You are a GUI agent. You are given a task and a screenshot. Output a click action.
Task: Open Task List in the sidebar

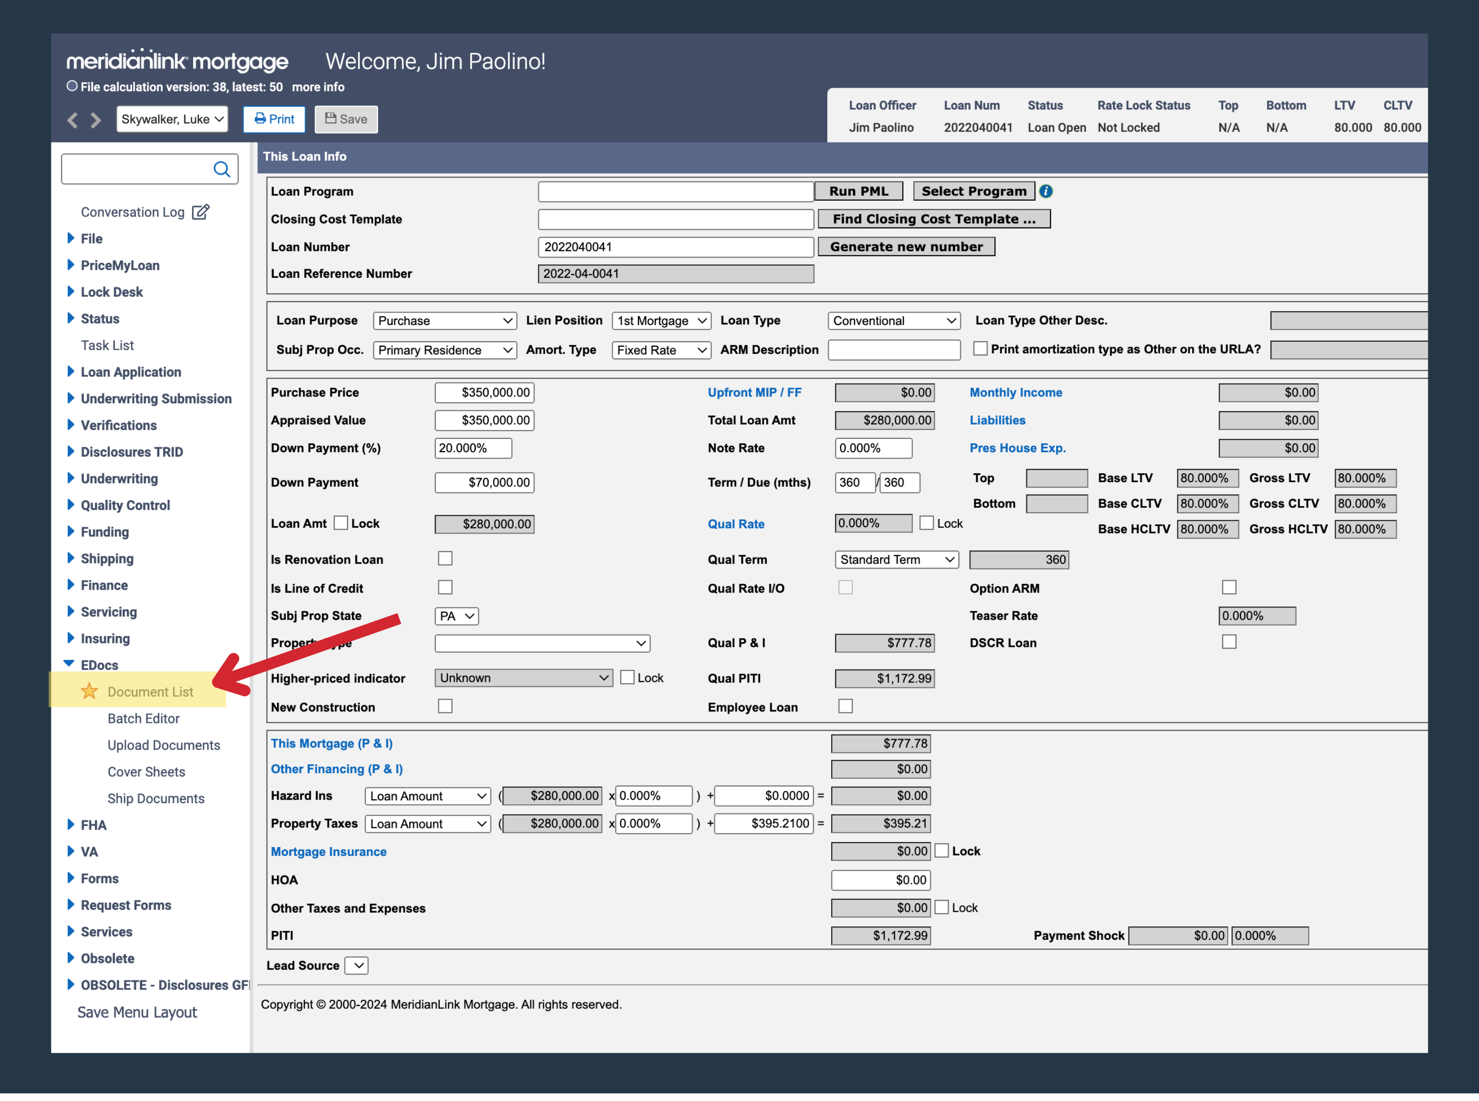click(106, 345)
